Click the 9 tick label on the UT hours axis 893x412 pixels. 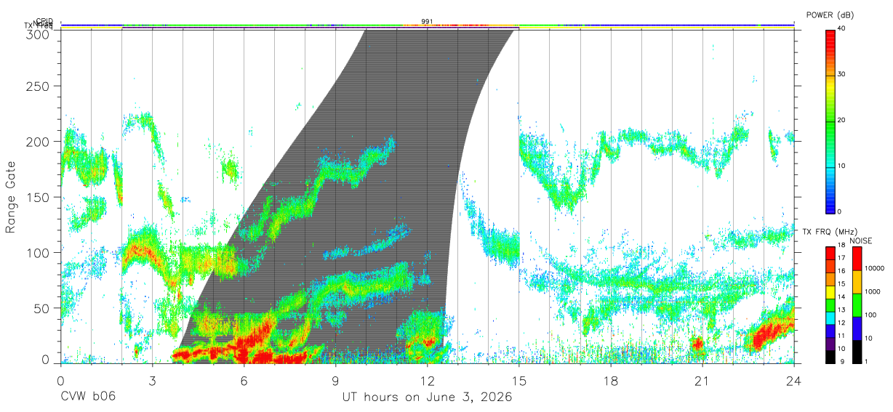(x=335, y=381)
